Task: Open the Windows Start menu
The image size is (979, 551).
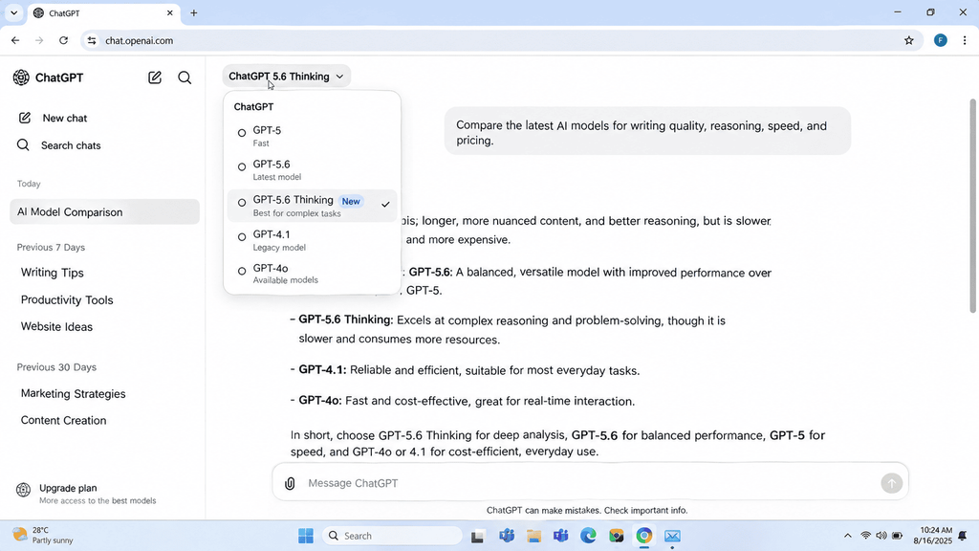Action: pos(306,536)
